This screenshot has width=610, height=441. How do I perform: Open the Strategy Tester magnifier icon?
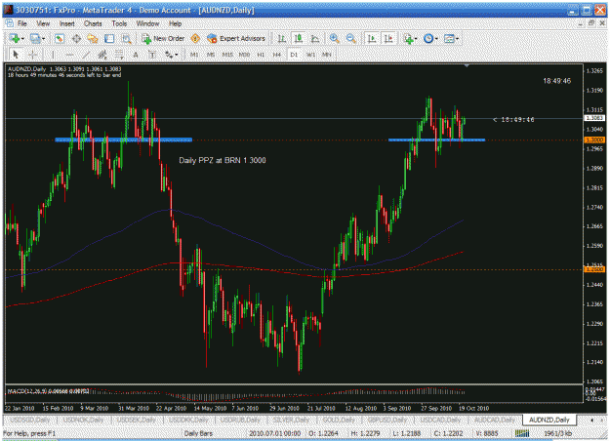[x=127, y=38]
